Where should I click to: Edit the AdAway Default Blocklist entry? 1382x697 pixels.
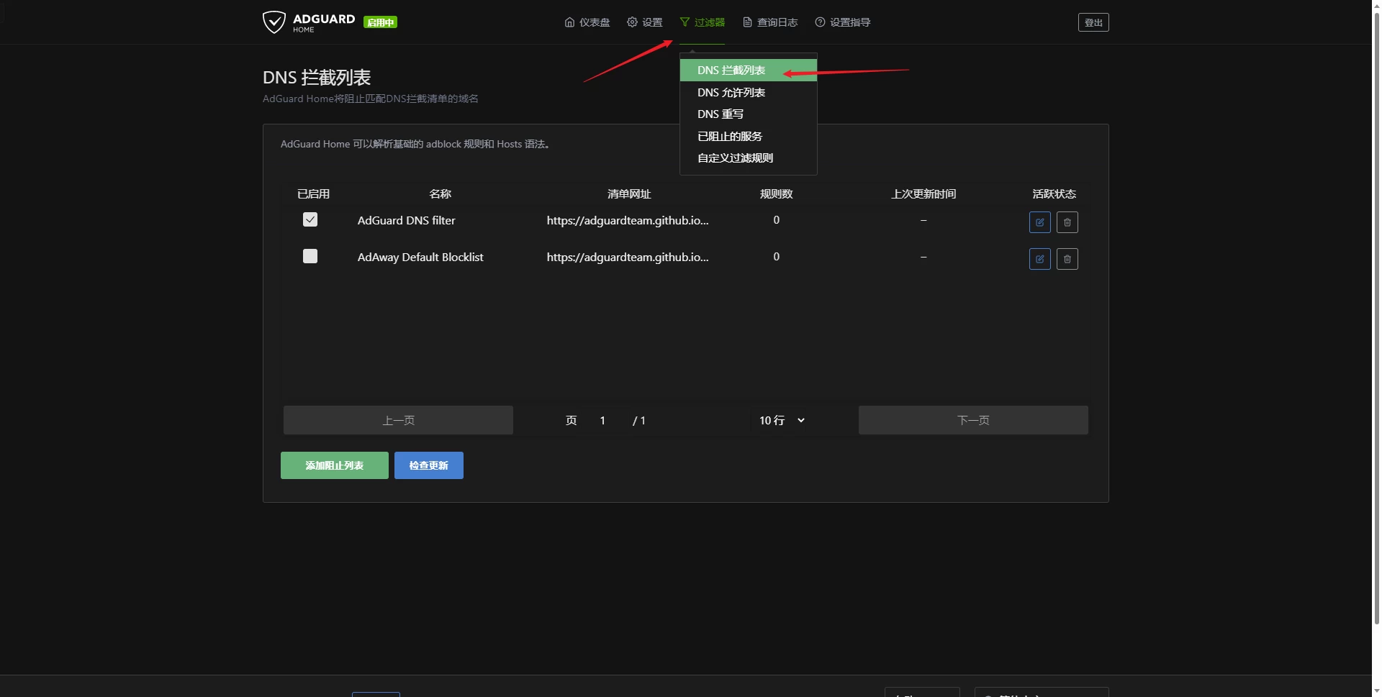(x=1040, y=259)
